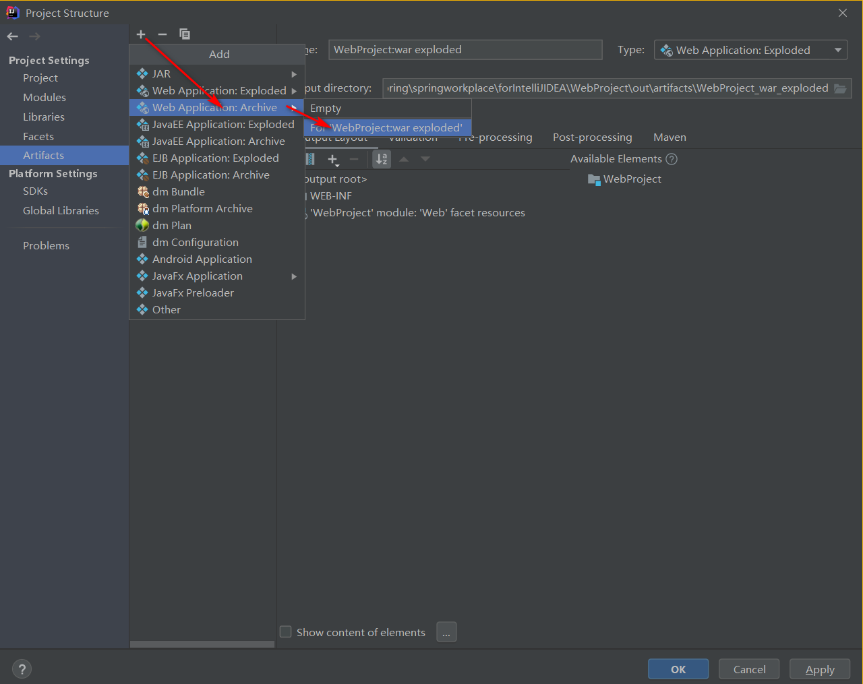Click the Android Application icon
This screenshot has width=863, height=684.
click(142, 259)
